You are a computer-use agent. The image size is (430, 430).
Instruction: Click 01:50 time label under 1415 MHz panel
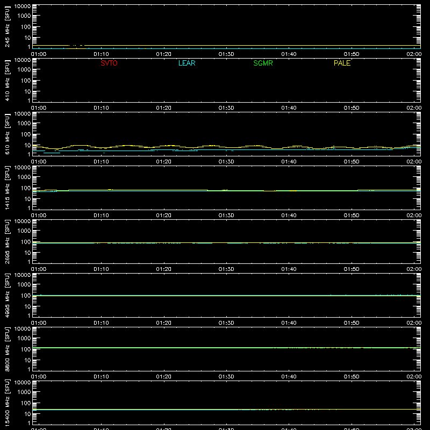352,216
